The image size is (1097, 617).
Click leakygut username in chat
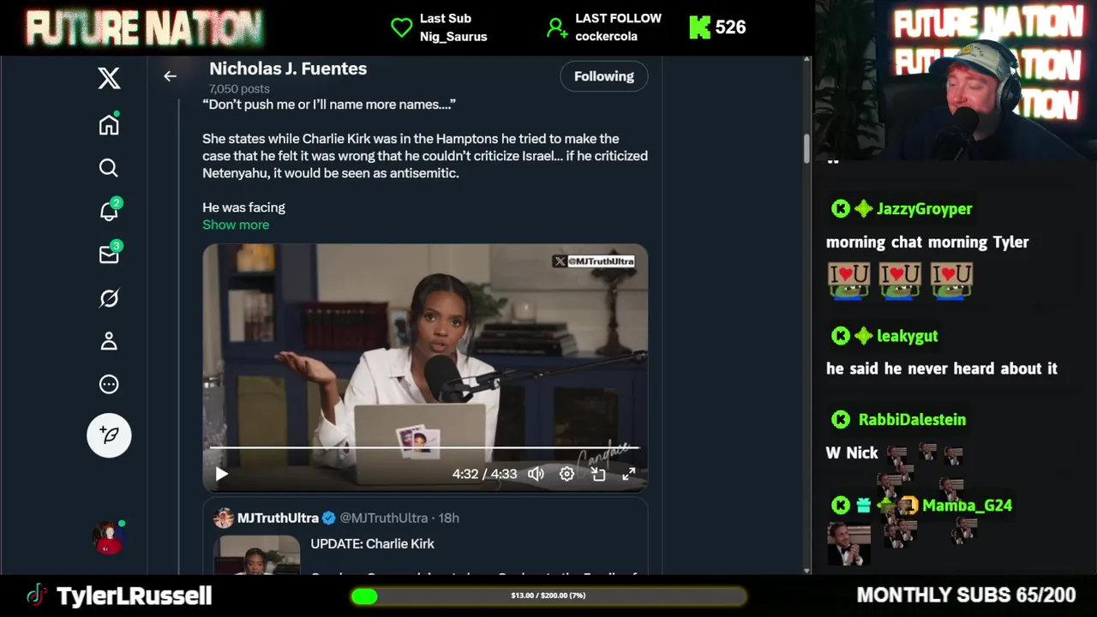908,336
